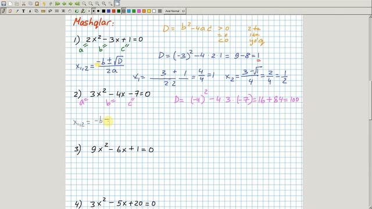
Task: Copy the selected content
Action: click(30, 4)
